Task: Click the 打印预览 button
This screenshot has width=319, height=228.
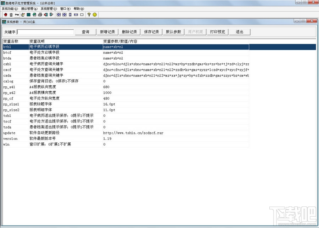Action: coord(218,32)
